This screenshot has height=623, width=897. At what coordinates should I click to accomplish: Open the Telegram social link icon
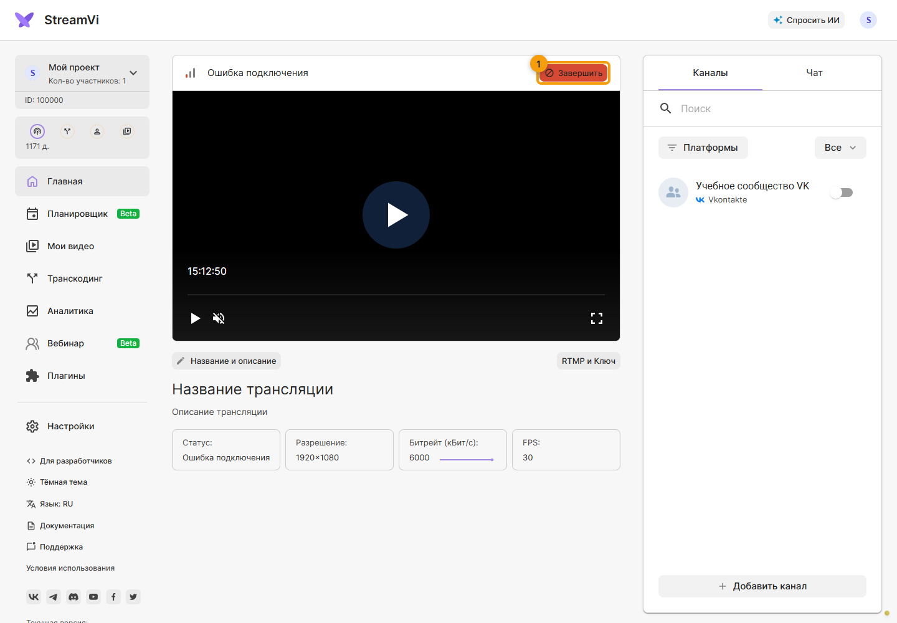click(54, 597)
